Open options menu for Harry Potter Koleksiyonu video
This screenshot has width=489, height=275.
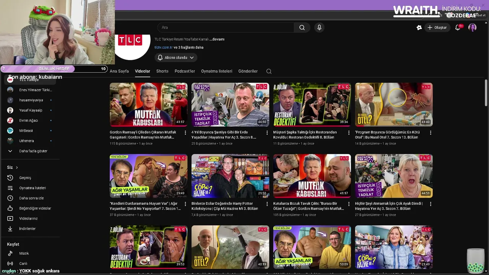(267, 204)
